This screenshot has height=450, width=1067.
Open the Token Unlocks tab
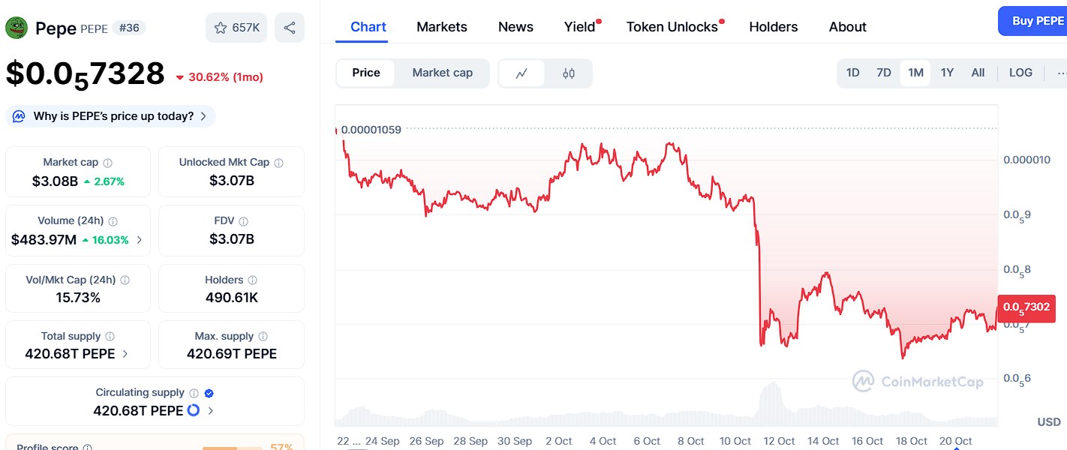672,27
